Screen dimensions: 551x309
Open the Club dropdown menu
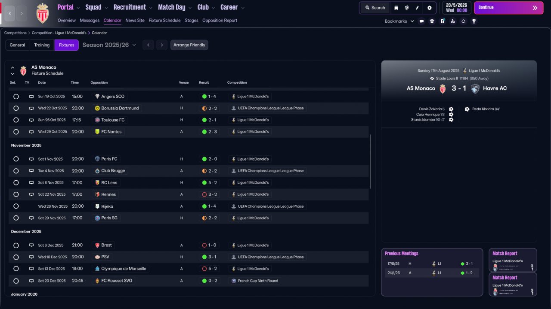(206, 7)
